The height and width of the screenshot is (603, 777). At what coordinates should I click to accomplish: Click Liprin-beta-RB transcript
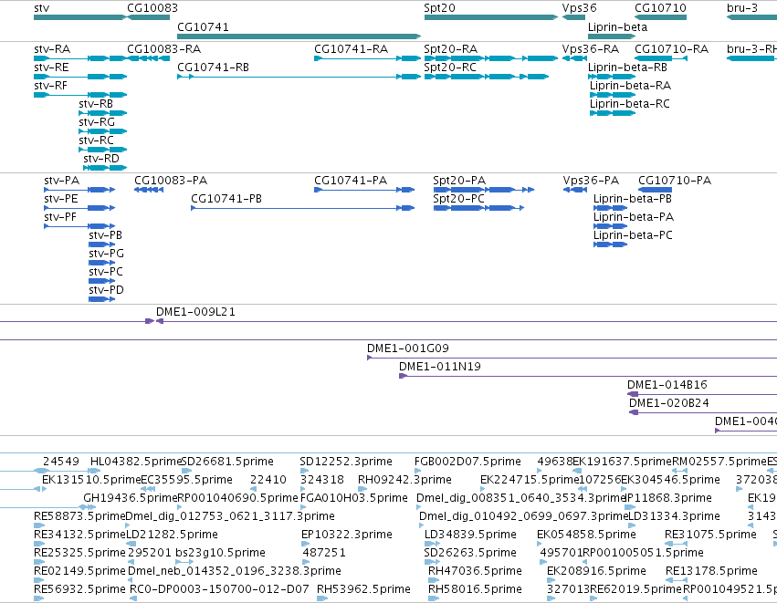click(x=612, y=77)
